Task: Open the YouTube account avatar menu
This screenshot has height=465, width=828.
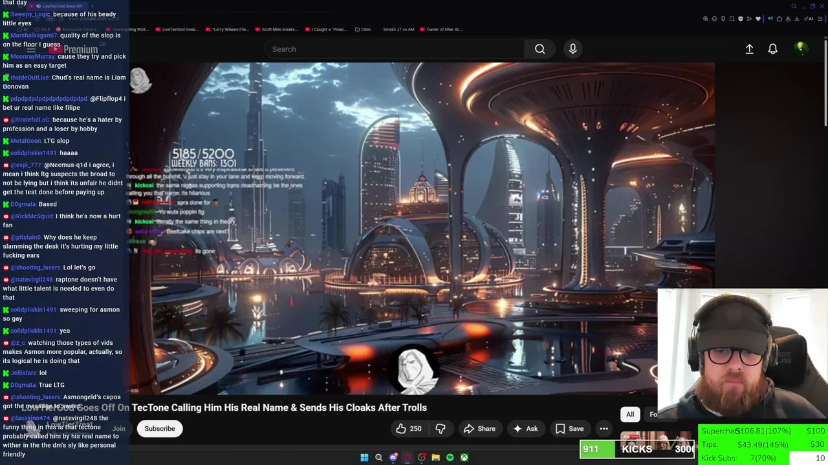Action: (800, 48)
